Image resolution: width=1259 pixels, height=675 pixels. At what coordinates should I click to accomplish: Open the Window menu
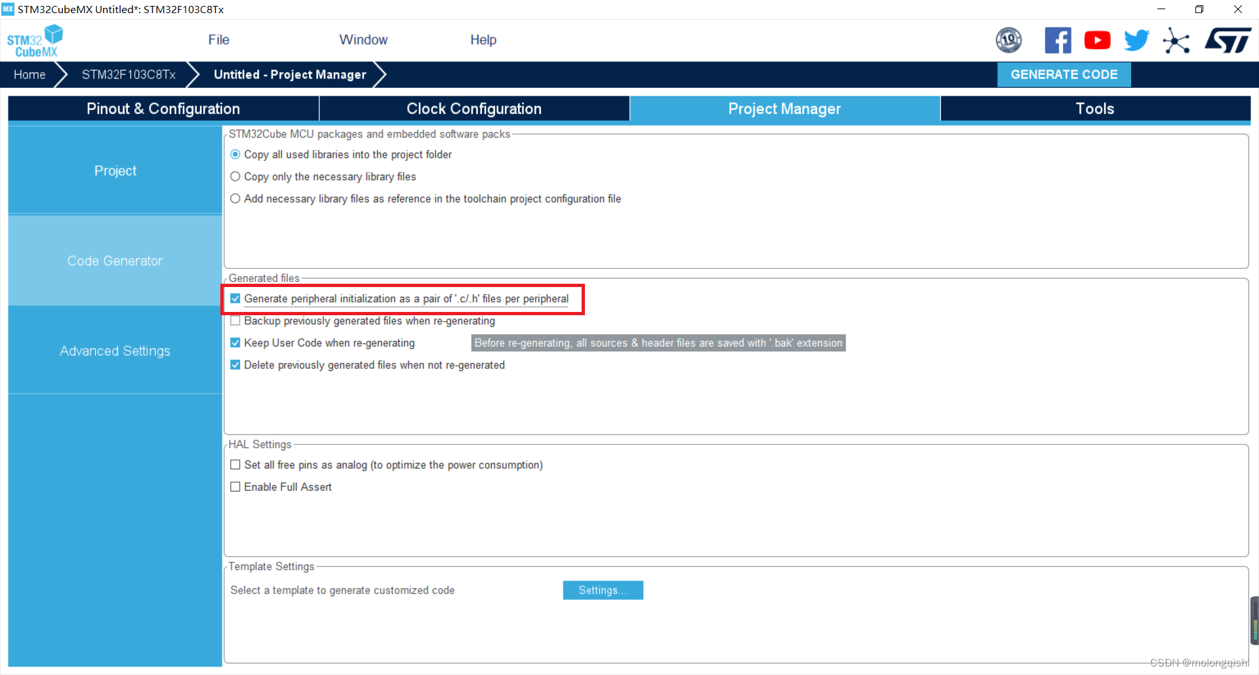[363, 40]
